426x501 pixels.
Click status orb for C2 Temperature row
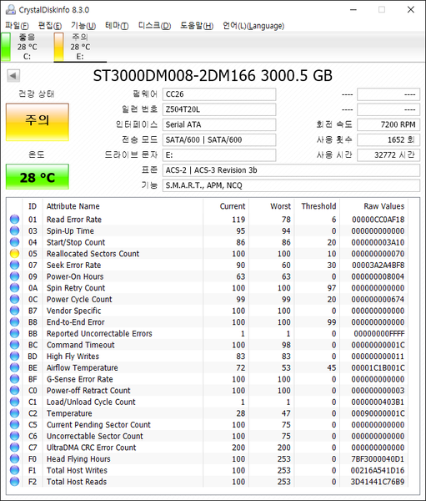click(14, 412)
